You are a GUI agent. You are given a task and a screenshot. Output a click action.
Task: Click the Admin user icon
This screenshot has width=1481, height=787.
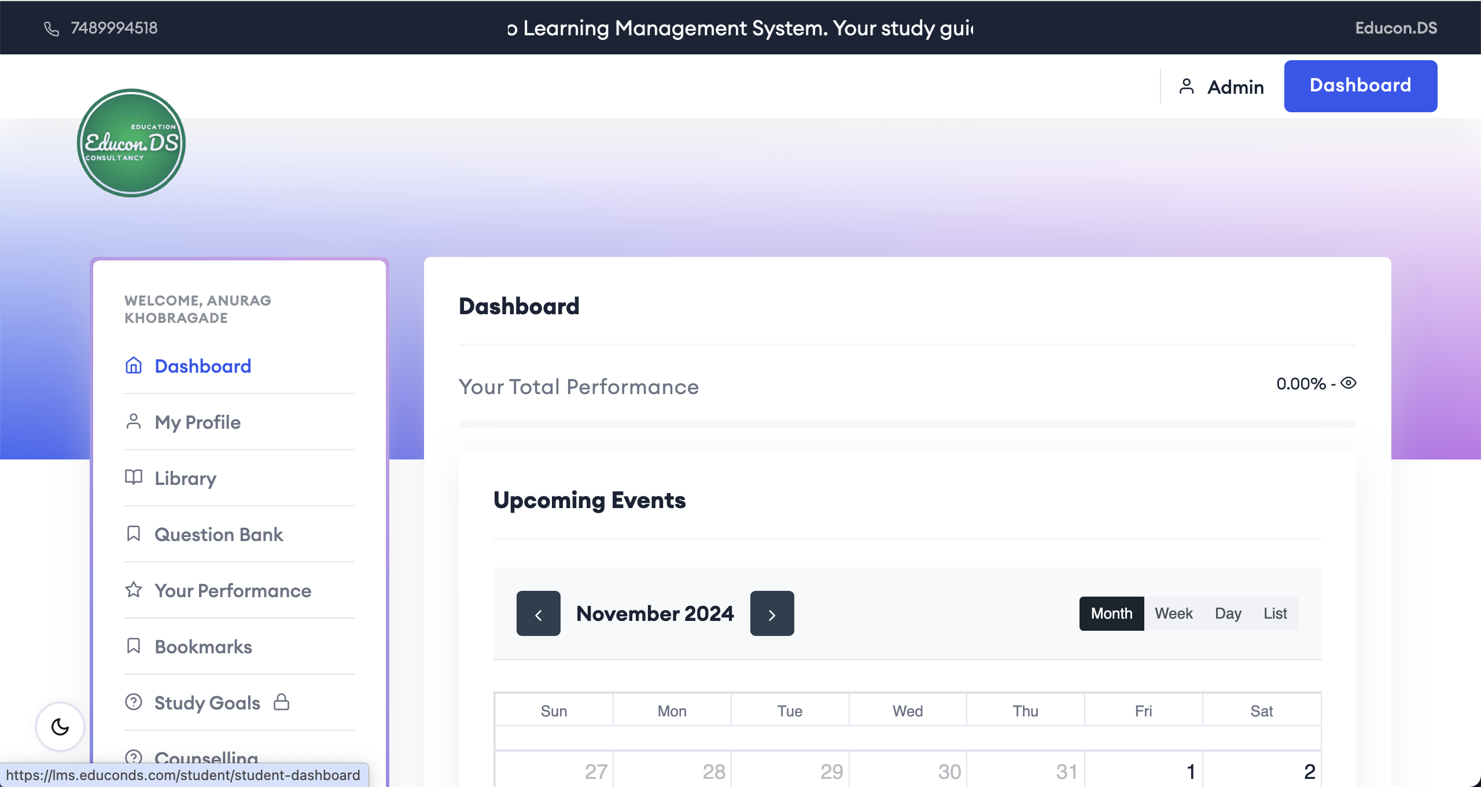click(1187, 86)
